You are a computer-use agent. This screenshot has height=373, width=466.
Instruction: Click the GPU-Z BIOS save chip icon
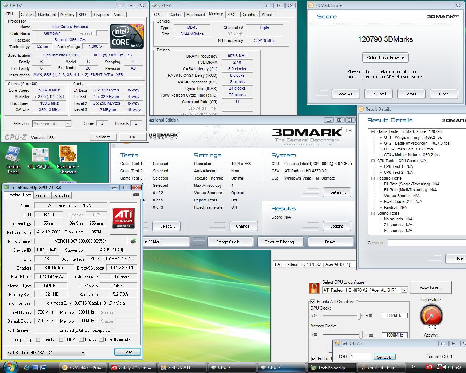click(x=133, y=241)
